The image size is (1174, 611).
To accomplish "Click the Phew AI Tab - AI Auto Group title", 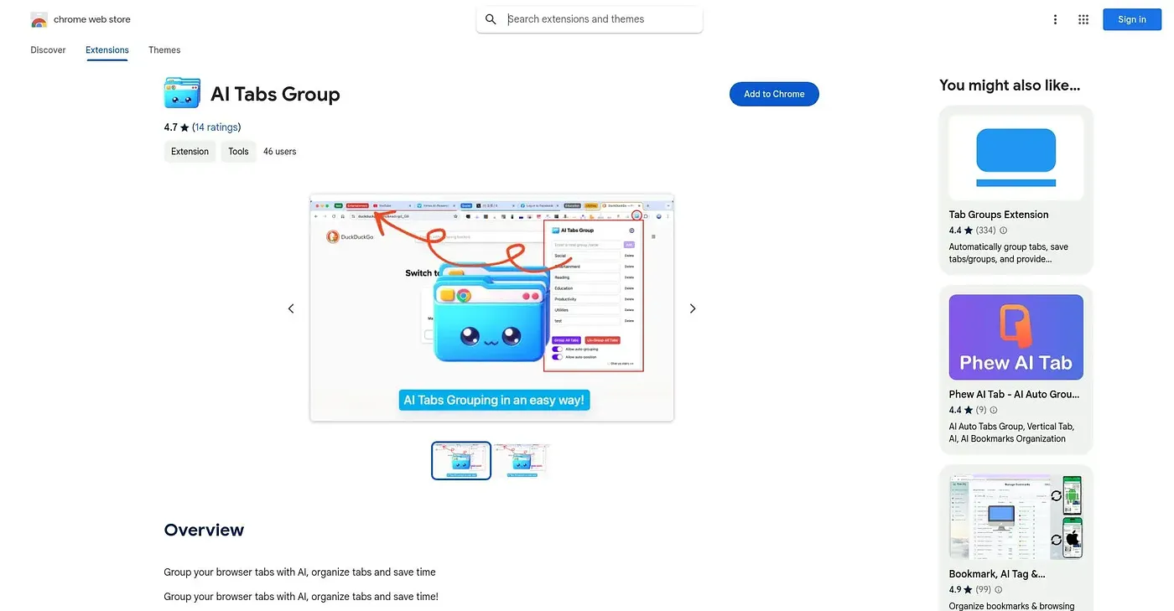I will point(1014,394).
